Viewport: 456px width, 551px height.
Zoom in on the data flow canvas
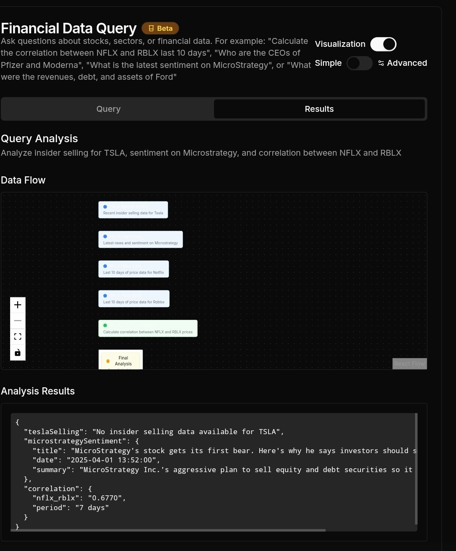tap(18, 305)
